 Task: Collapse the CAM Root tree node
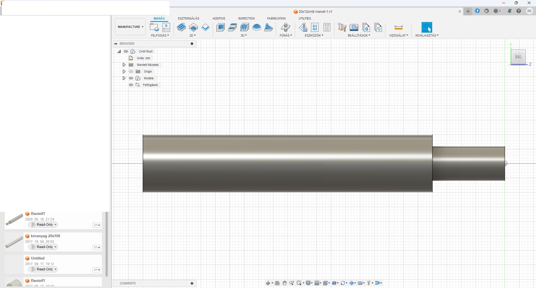119,51
